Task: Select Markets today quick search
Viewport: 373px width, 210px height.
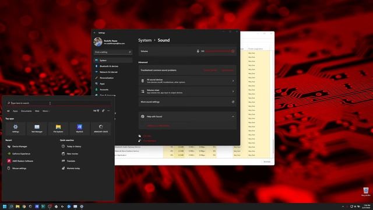Action: pos(71,169)
